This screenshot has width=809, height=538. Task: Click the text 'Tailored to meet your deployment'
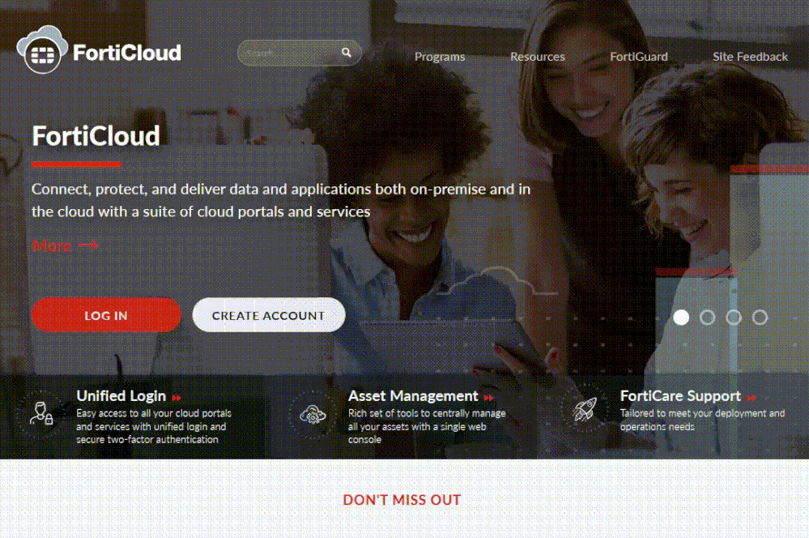point(693,413)
